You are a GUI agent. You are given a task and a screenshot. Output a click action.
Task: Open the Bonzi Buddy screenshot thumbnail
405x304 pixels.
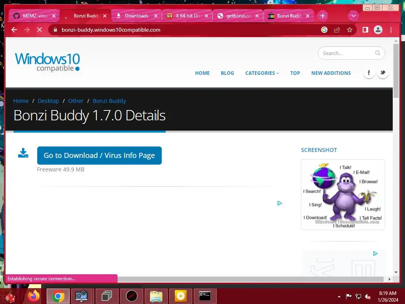coord(343,194)
